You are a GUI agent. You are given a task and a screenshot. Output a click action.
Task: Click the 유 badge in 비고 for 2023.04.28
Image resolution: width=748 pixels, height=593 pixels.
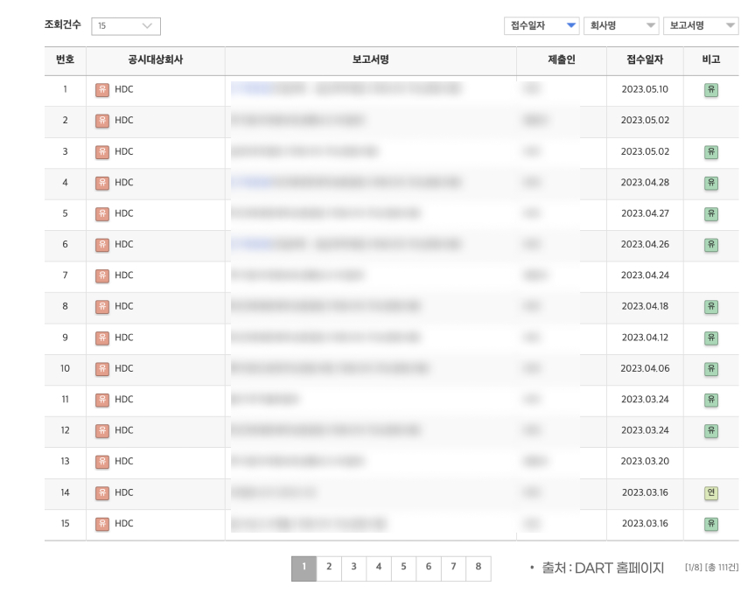tap(711, 183)
